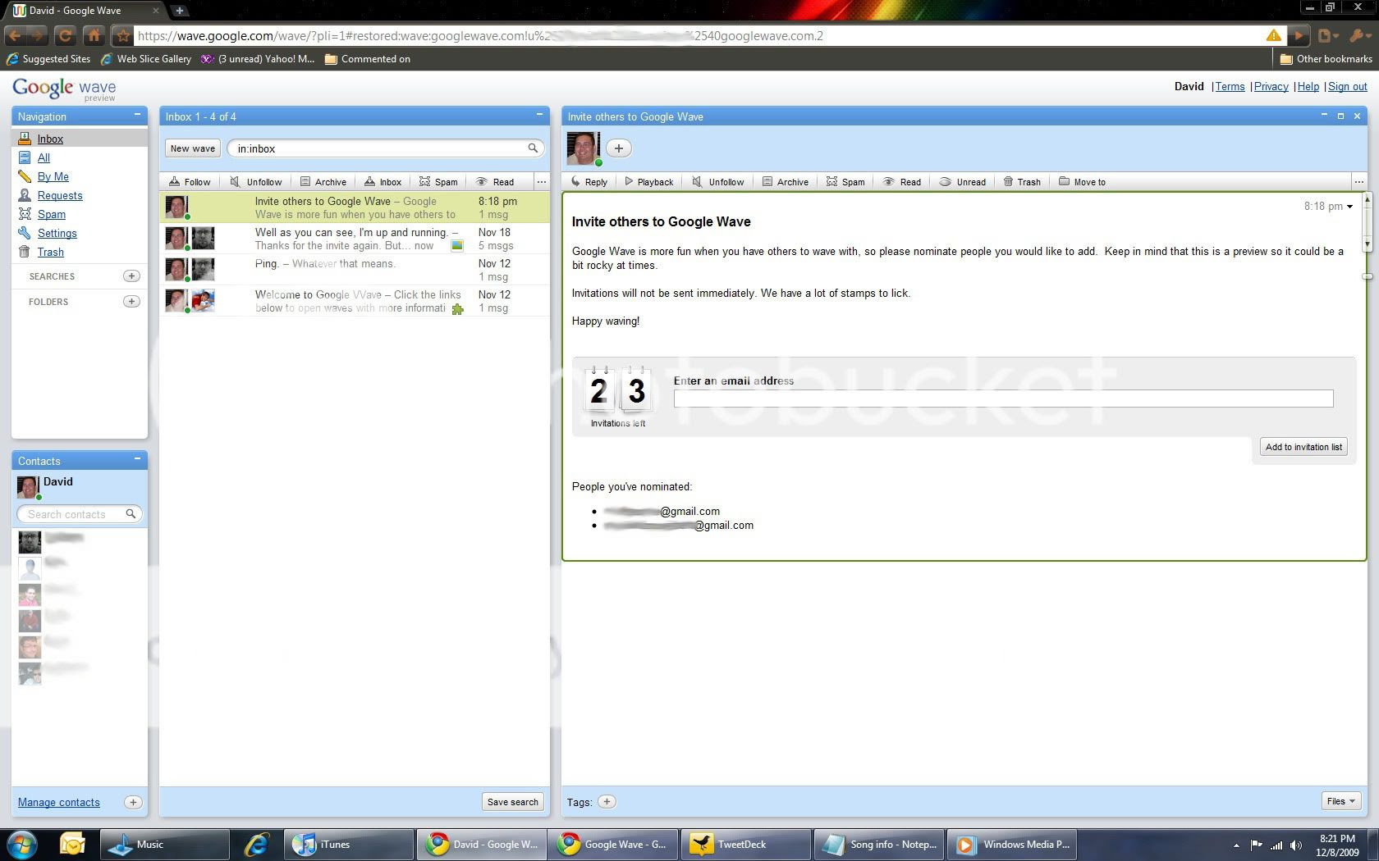
Task: Click the Reply button in wave toolbar
Action: [589, 182]
